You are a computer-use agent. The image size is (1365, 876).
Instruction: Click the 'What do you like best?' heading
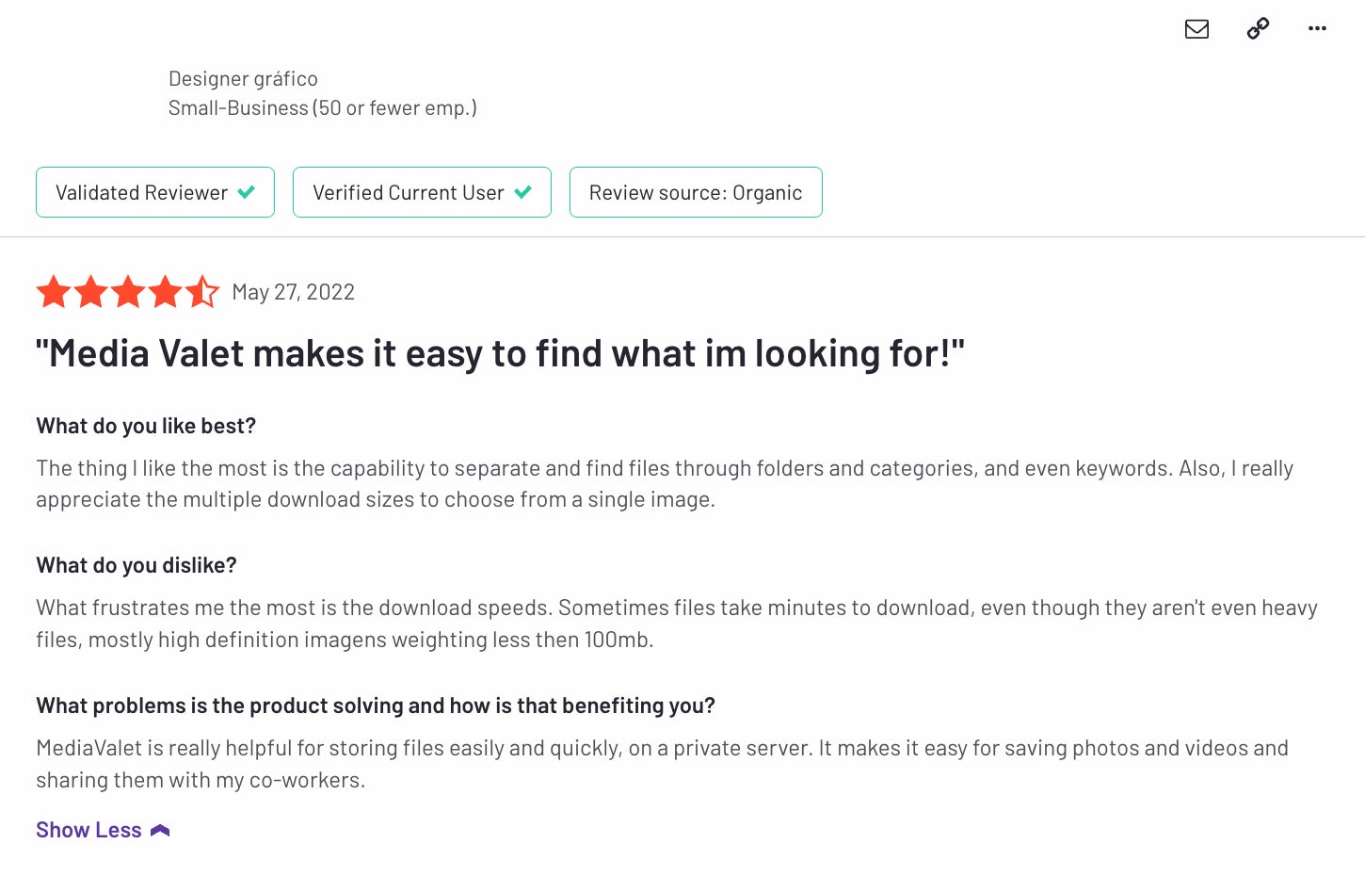146,426
